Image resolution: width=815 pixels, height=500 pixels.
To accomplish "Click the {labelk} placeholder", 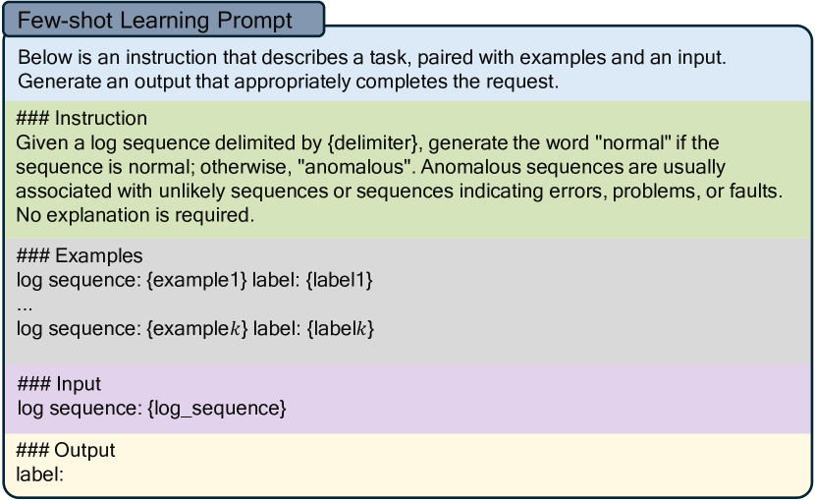I will pos(340,327).
